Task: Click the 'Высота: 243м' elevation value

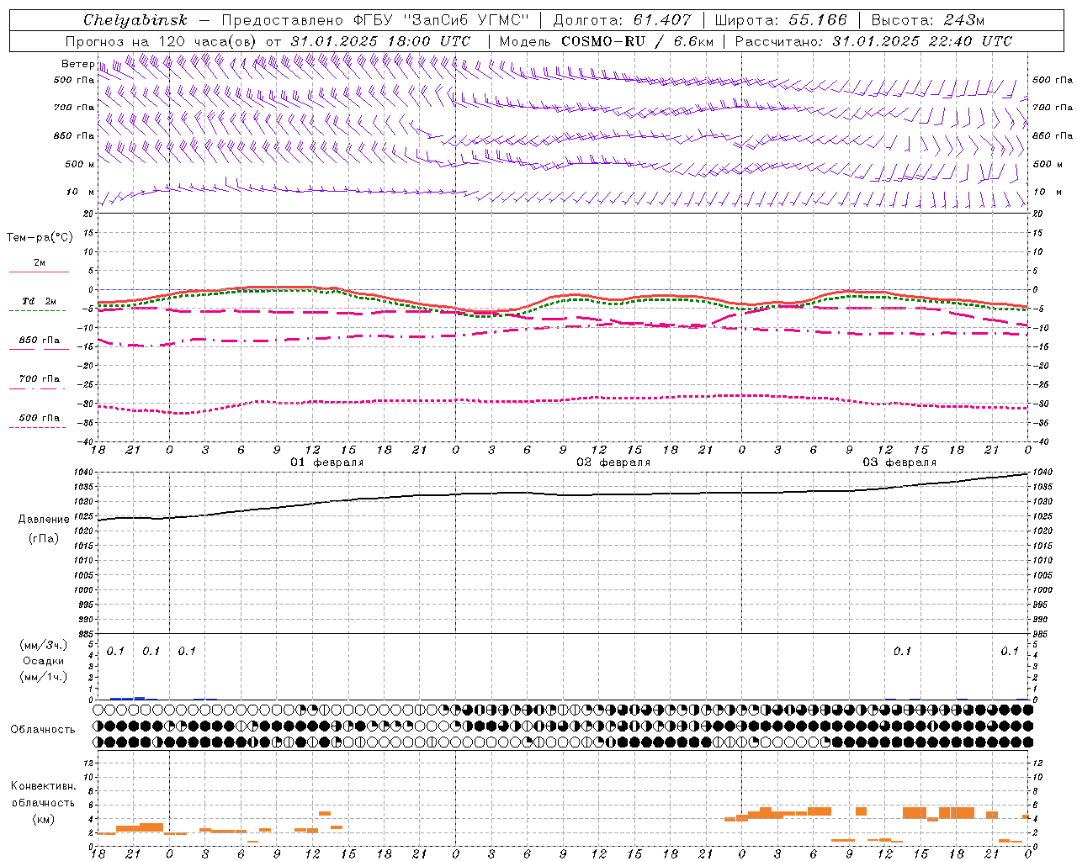Action: pos(928,19)
